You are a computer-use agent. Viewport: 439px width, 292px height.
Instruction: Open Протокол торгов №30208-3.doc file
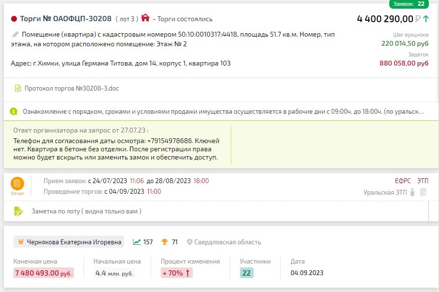71,88
